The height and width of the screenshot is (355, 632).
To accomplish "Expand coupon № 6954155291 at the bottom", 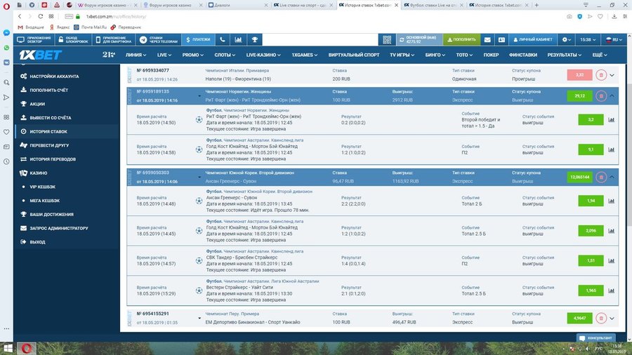I will click(x=612, y=318).
